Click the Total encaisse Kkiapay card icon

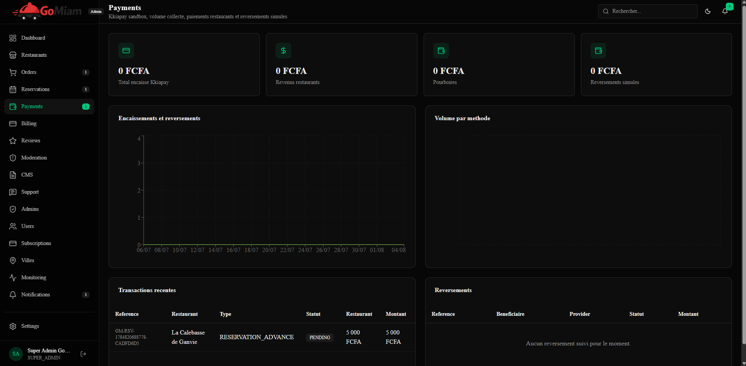126,51
